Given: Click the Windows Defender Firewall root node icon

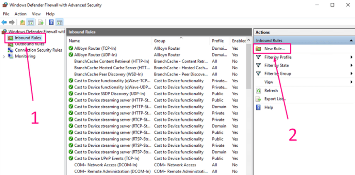Looking at the screenshot, I should coord(4,32).
